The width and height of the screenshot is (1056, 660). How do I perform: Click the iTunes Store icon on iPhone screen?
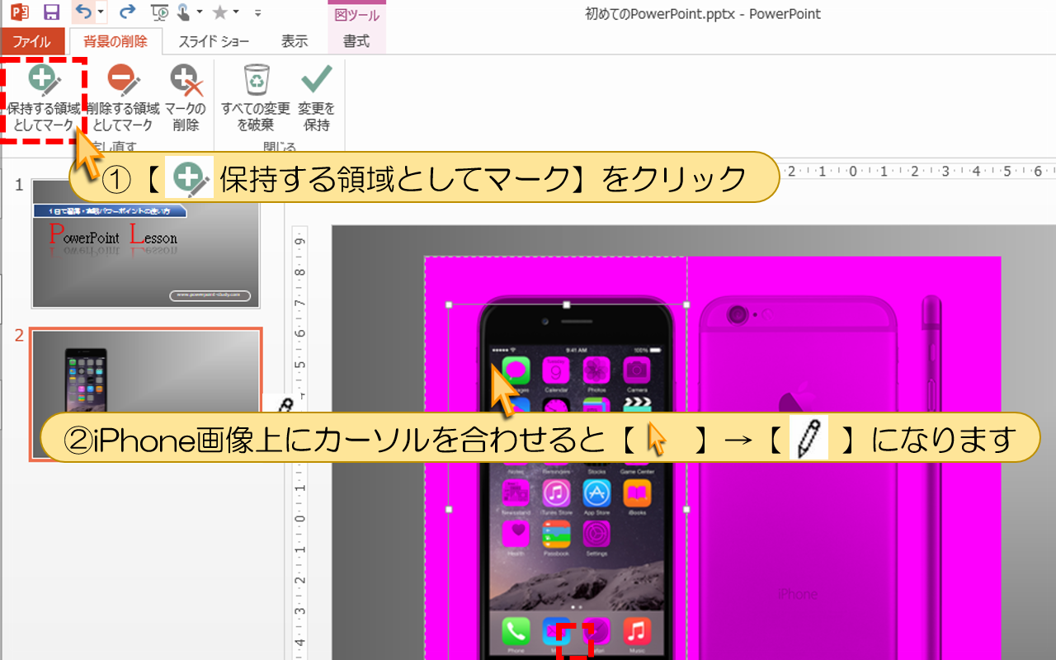pyautogui.click(x=556, y=493)
